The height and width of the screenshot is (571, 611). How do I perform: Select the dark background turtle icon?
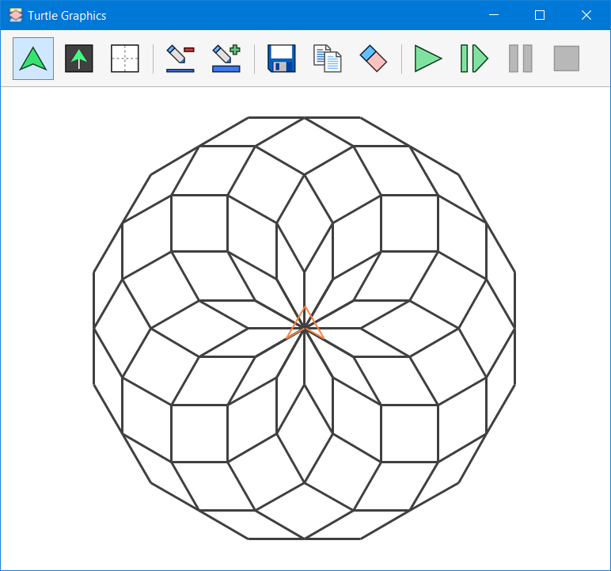[x=79, y=59]
